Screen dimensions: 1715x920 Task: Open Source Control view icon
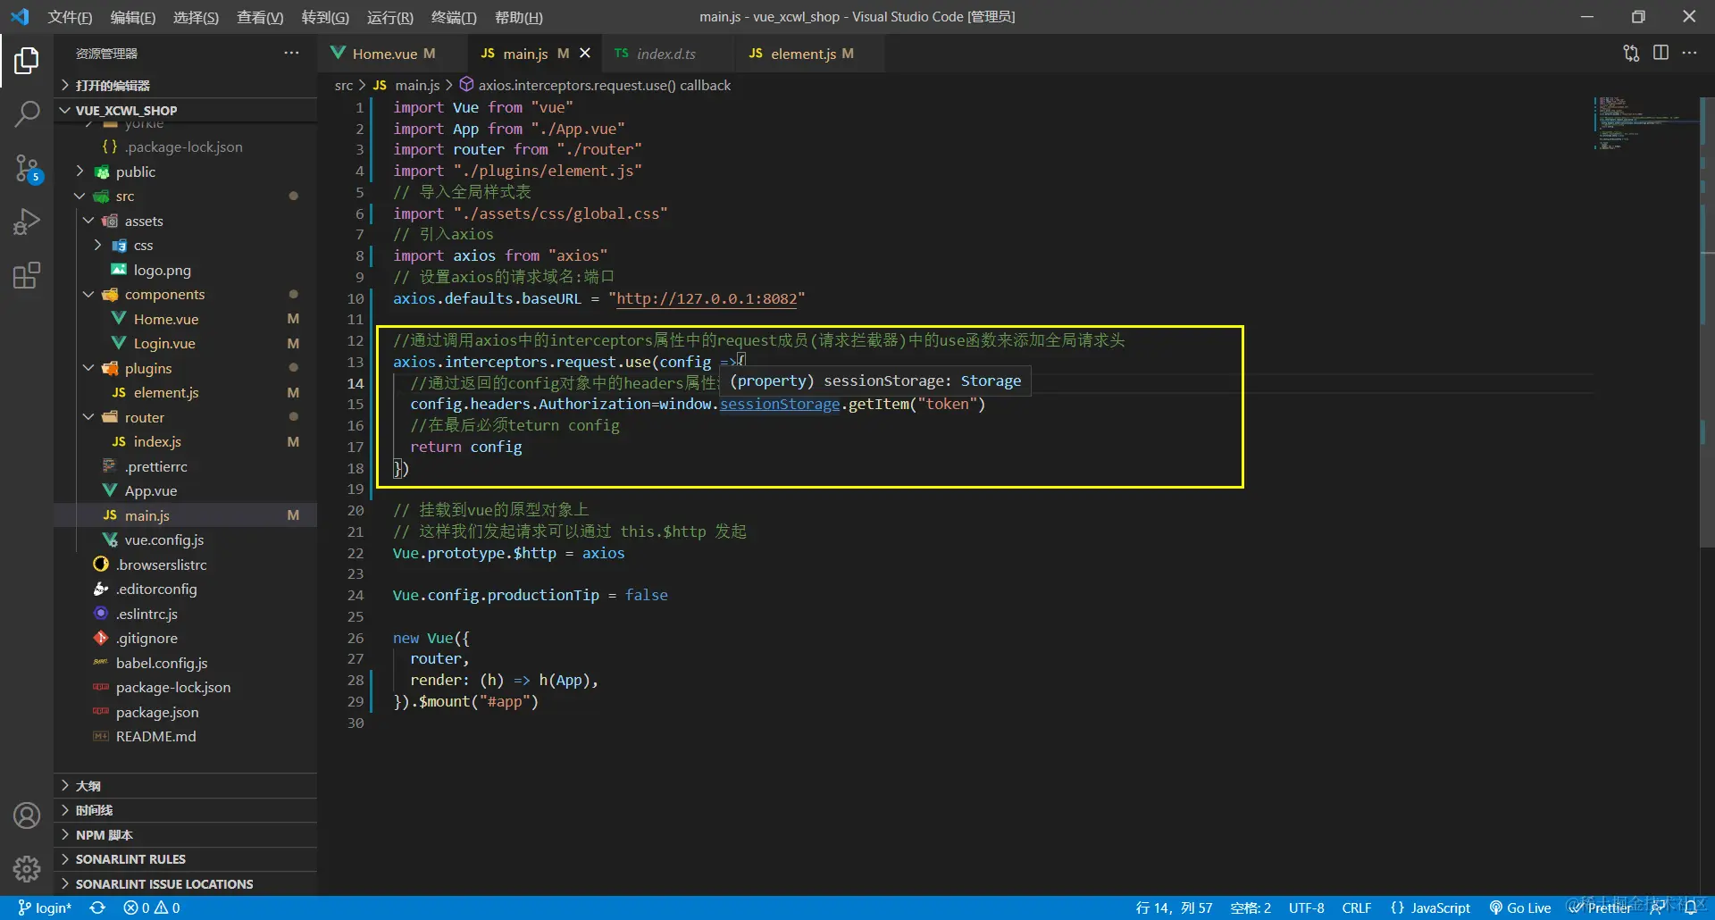pyautogui.click(x=27, y=168)
